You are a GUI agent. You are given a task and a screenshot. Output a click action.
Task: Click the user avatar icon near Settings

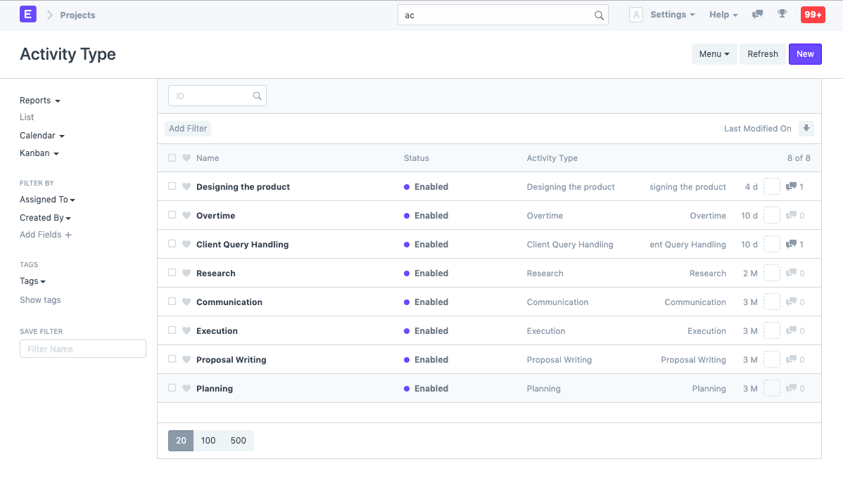pyautogui.click(x=636, y=14)
